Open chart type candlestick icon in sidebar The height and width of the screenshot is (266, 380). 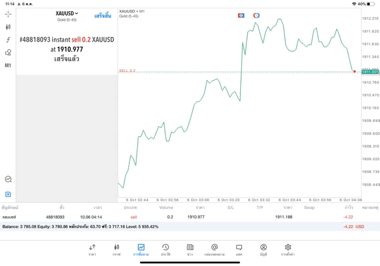point(8,27)
